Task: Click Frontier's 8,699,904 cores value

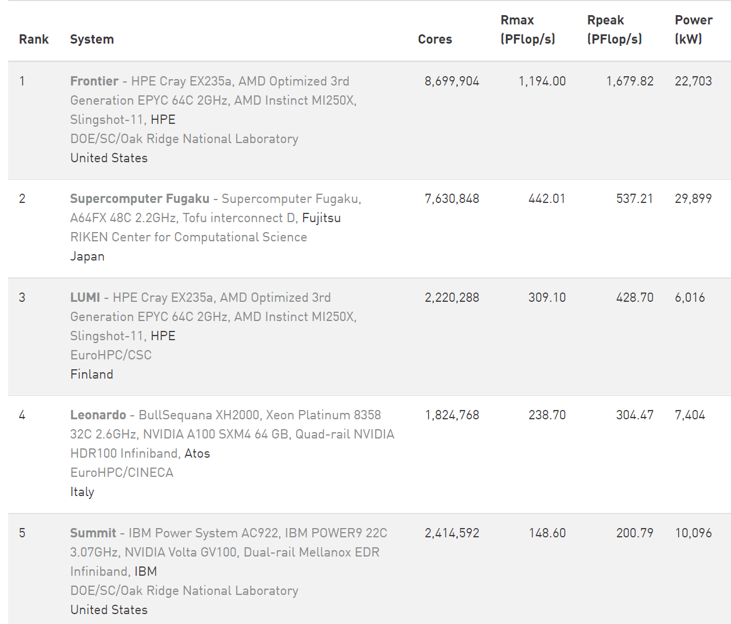Action: click(x=452, y=81)
